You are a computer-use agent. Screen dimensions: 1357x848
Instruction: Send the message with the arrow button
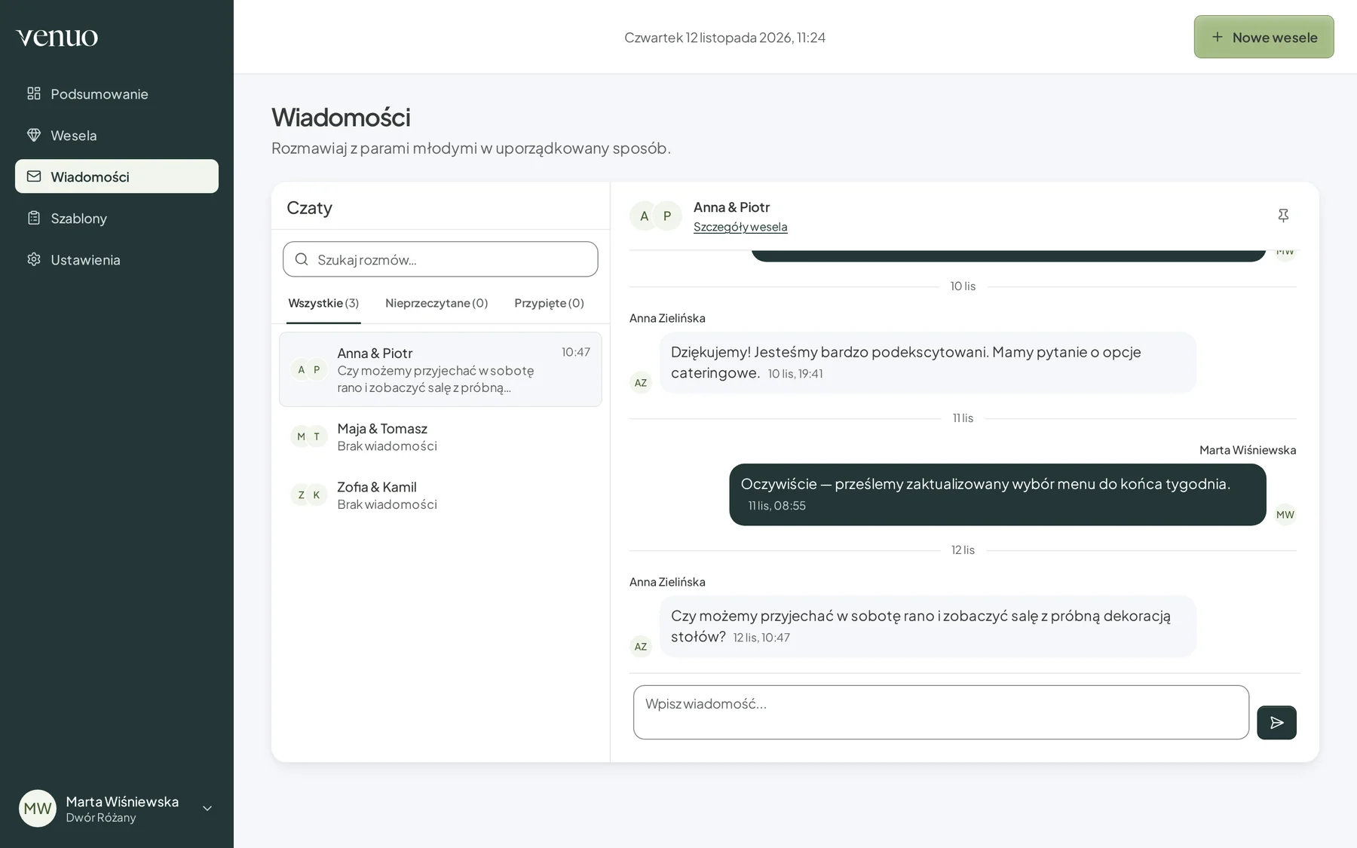pos(1276,722)
